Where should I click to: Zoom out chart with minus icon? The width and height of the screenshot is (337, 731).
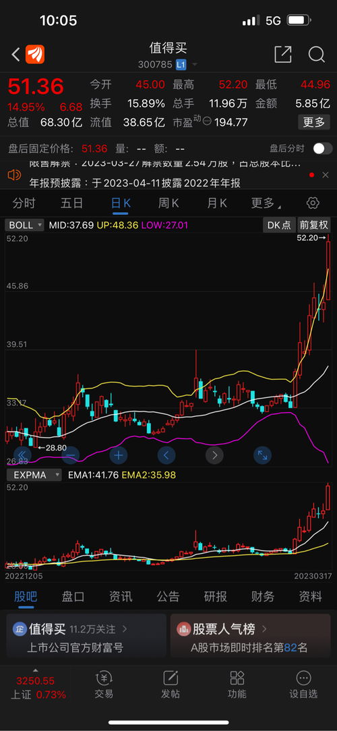click(71, 455)
